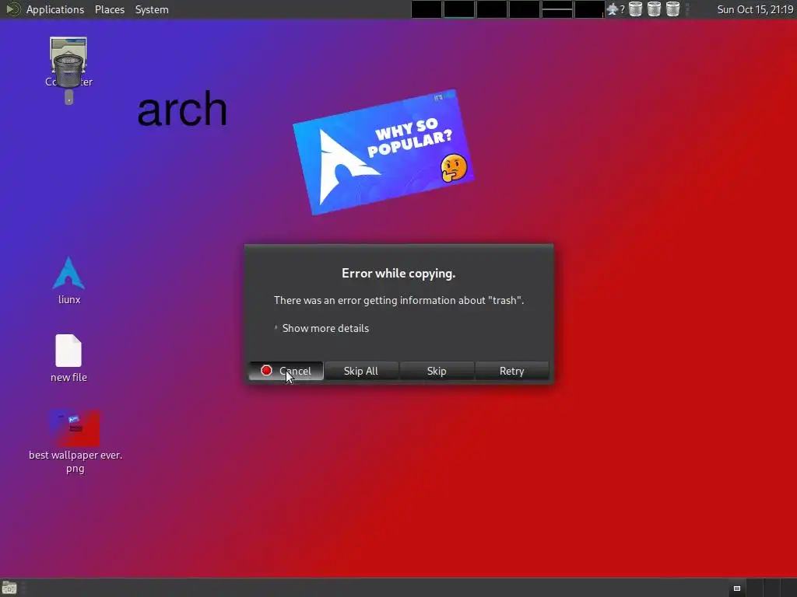Click the message about "trash" information error
The image size is (797, 597).
[x=398, y=301]
